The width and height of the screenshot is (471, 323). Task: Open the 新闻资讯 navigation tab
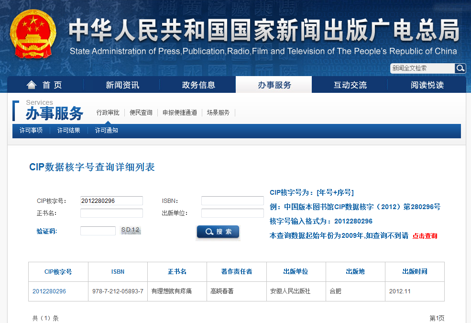pyautogui.click(x=122, y=85)
